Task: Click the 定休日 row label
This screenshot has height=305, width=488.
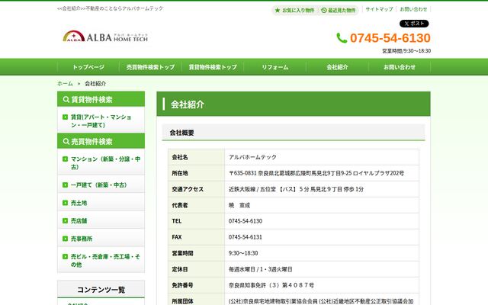Action: pos(180,269)
